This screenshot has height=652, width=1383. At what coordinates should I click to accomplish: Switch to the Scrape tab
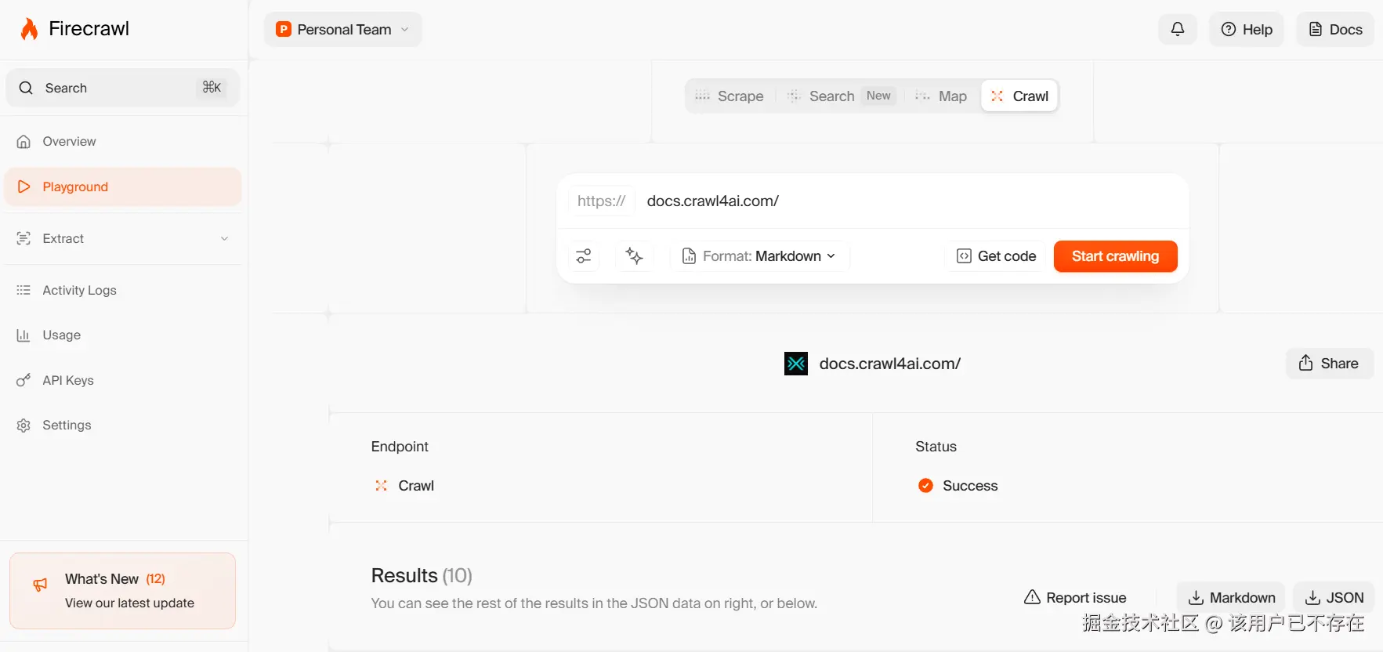(x=730, y=96)
